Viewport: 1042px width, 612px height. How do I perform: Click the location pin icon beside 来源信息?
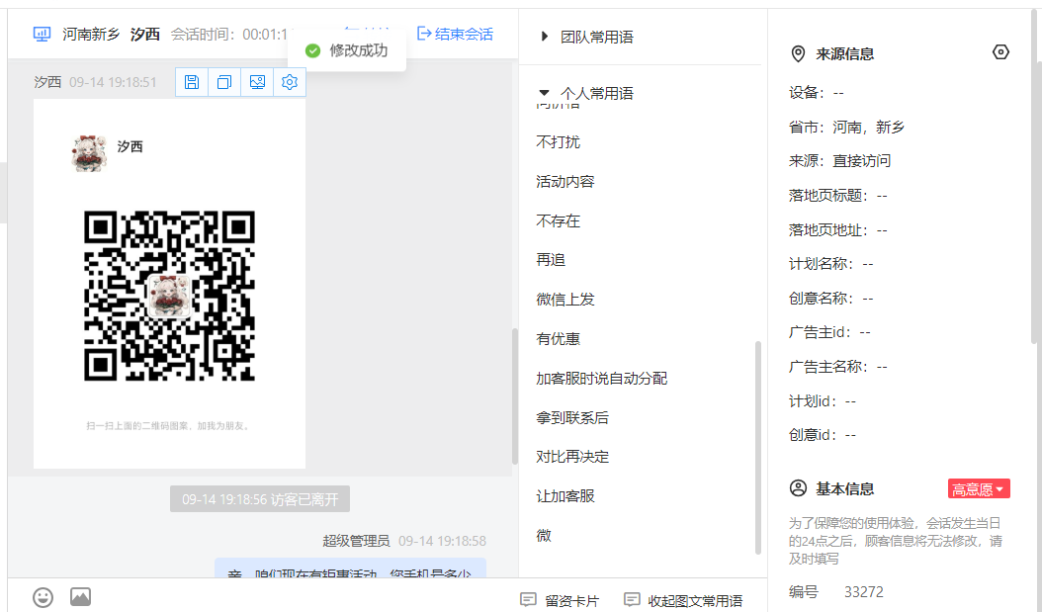tap(798, 53)
